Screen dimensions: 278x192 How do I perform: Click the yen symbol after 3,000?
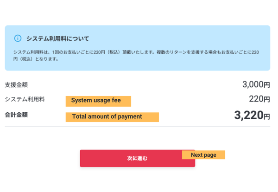click(267, 85)
